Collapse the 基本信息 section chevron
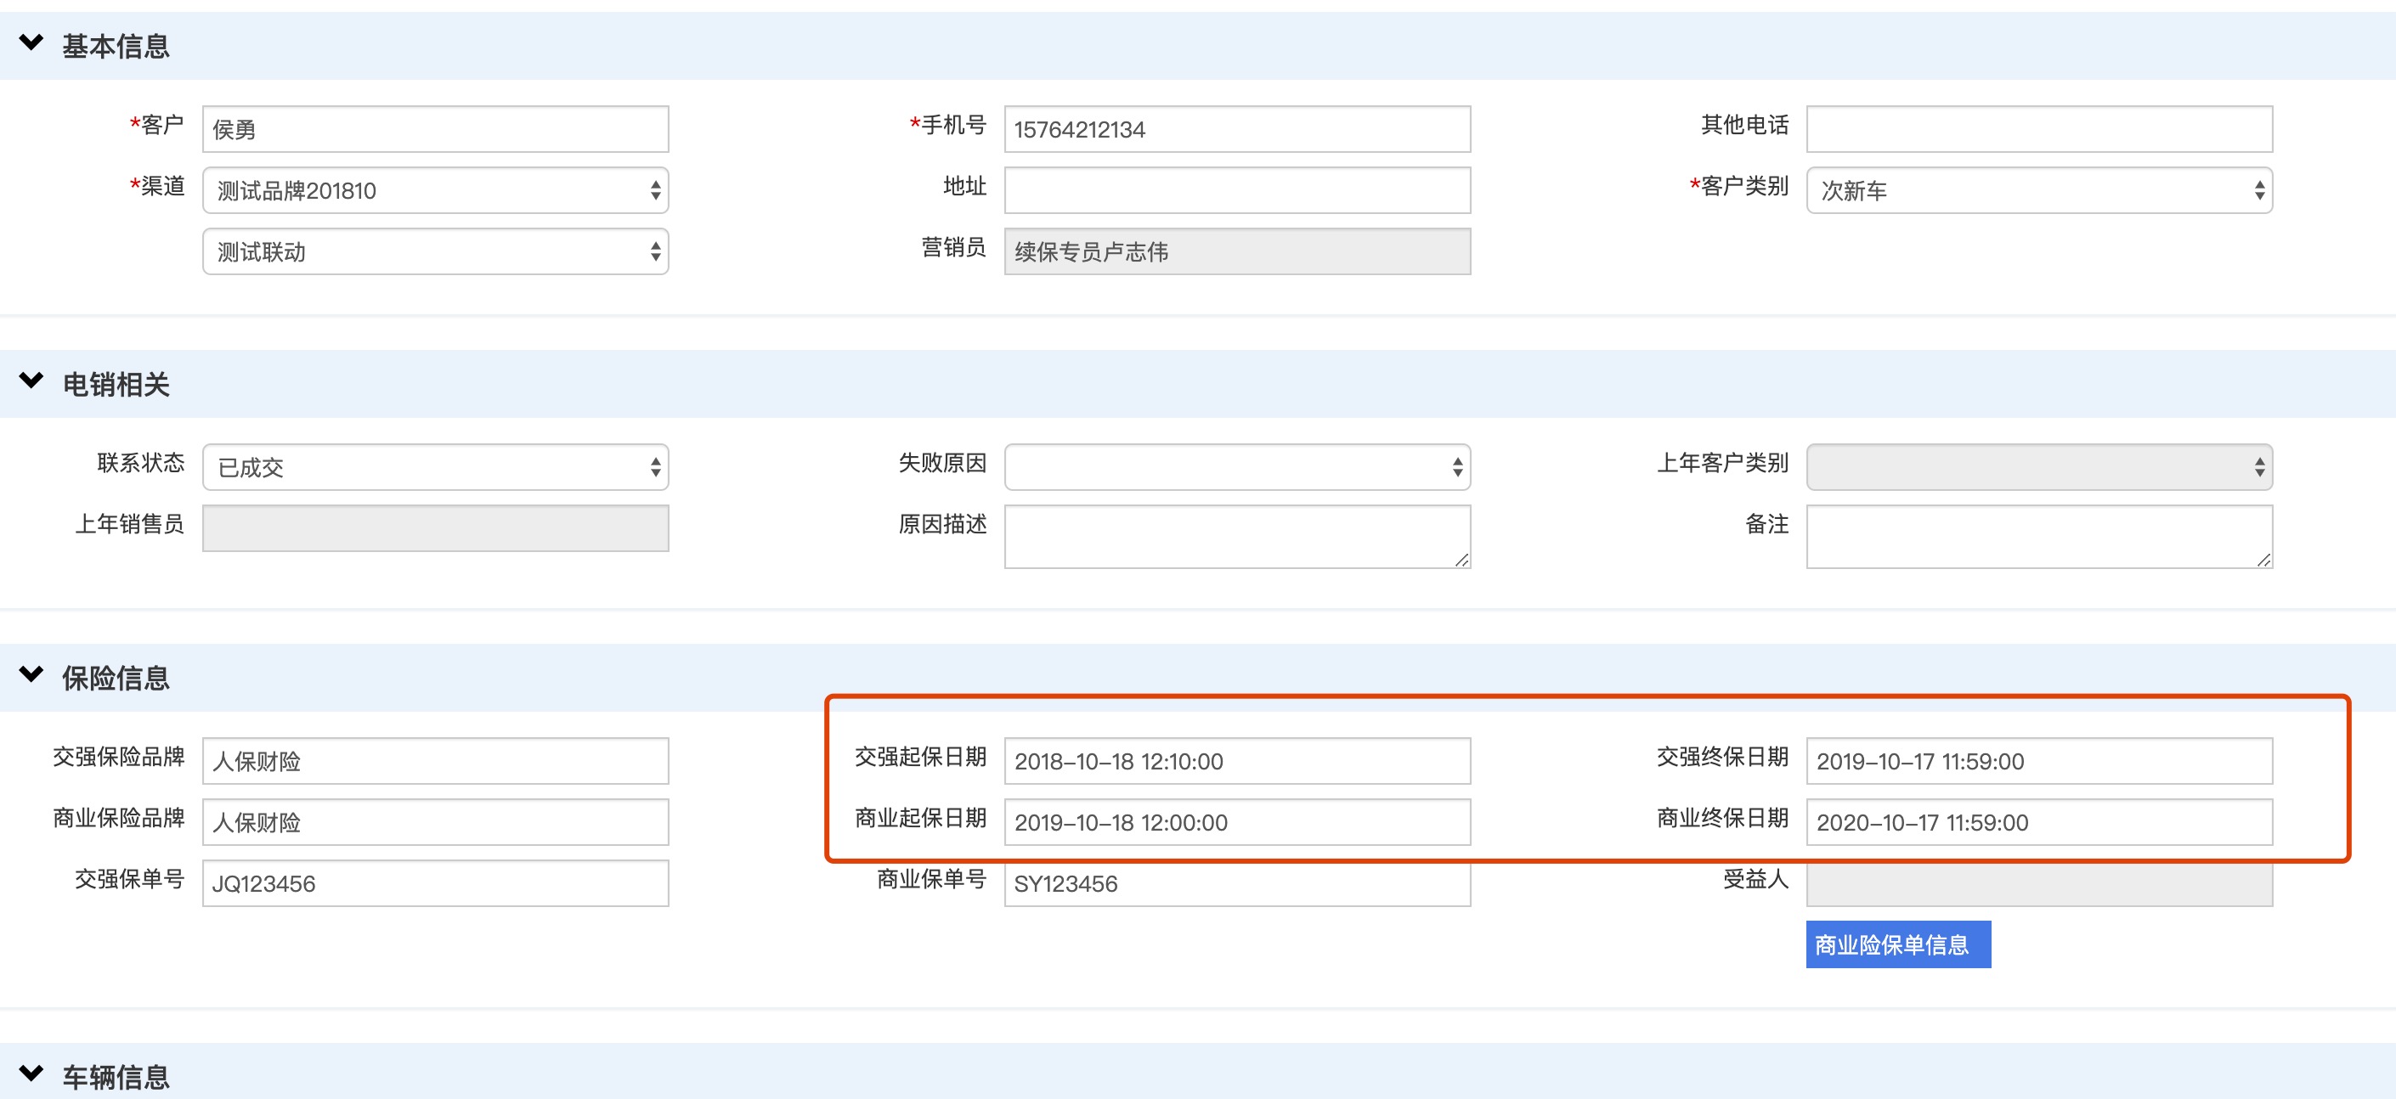This screenshot has width=2396, height=1099. 31,42
